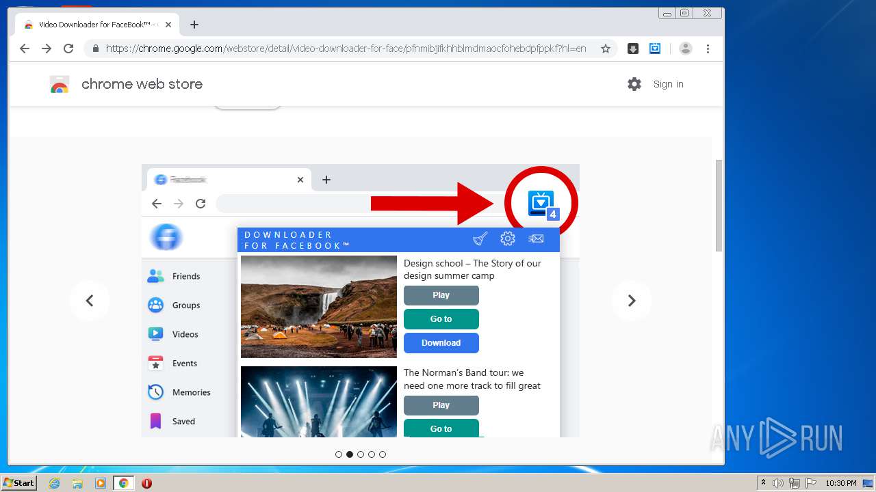Open the Action Center flag icon
Image resolution: width=876 pixels, height=492 pixels.
point(810,483)
